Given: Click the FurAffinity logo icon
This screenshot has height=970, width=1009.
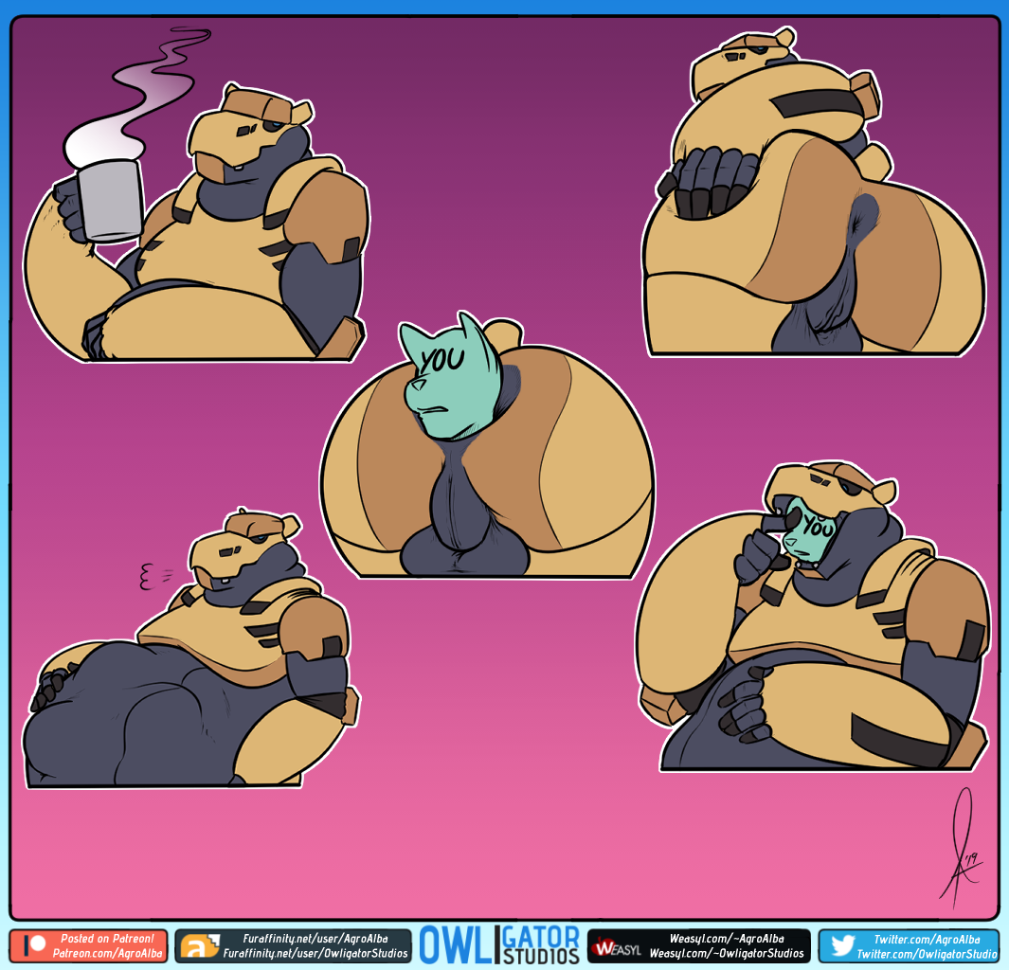Looking at the screenshot, I should (x=200, y=946).
